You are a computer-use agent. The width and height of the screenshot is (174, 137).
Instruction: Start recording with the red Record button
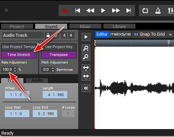pos(65,11)
